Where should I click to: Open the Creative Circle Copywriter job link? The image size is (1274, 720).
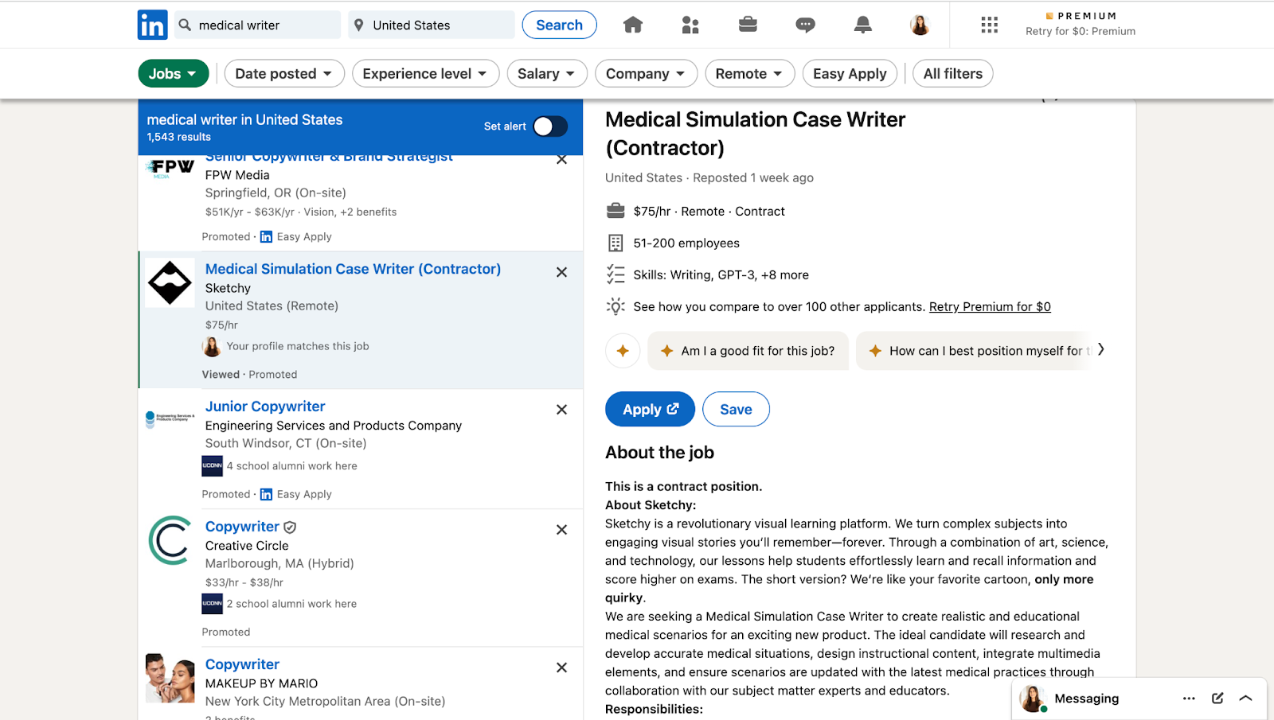click(242, 527)
